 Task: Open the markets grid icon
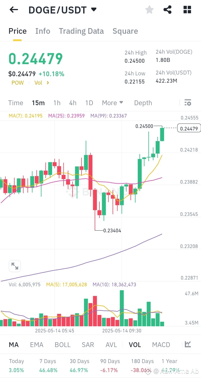(x=187, y=10)
